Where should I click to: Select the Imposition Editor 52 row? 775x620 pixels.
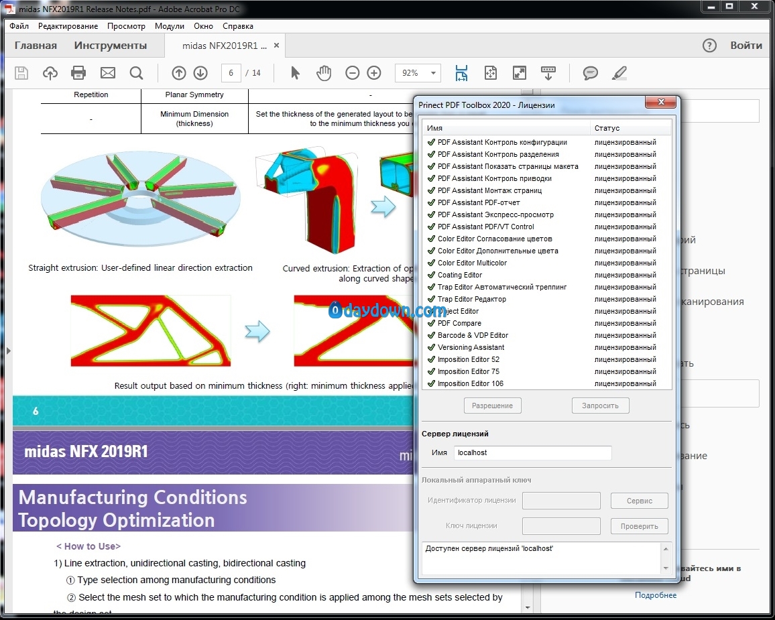click(x=546, y=359)
